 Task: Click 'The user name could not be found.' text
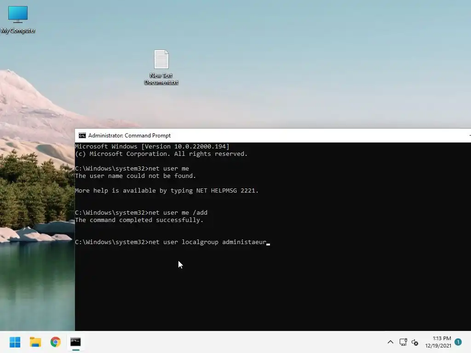click(x=136, y=176)
